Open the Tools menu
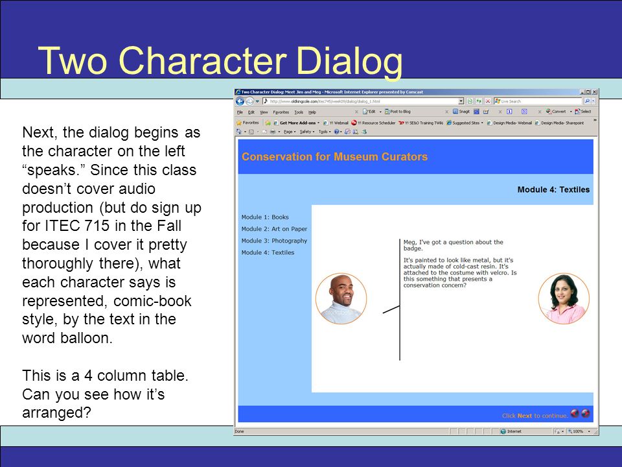The image size is (622, 467). (299, 112)
